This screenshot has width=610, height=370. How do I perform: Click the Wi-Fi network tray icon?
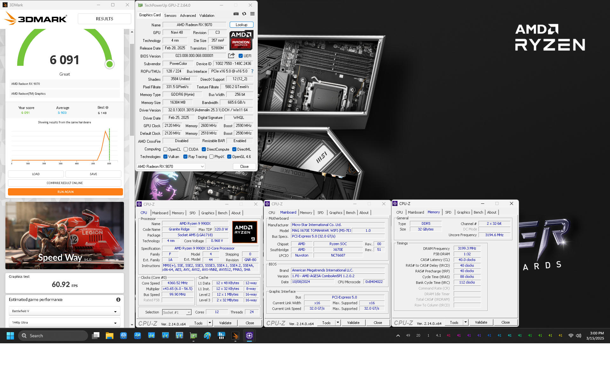[571, 336]
